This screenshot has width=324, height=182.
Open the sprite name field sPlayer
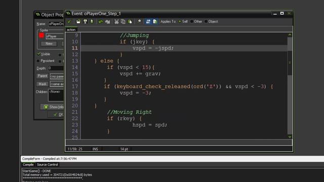(x=55, y=36)
